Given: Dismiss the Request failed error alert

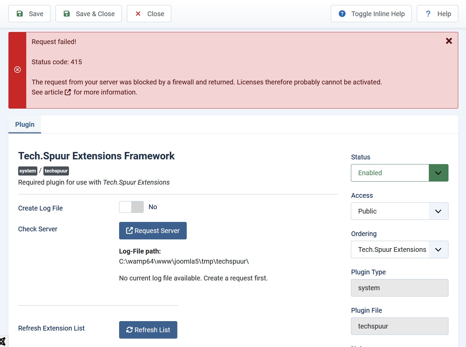Looking at the screenshot, I should pos(449,41).
